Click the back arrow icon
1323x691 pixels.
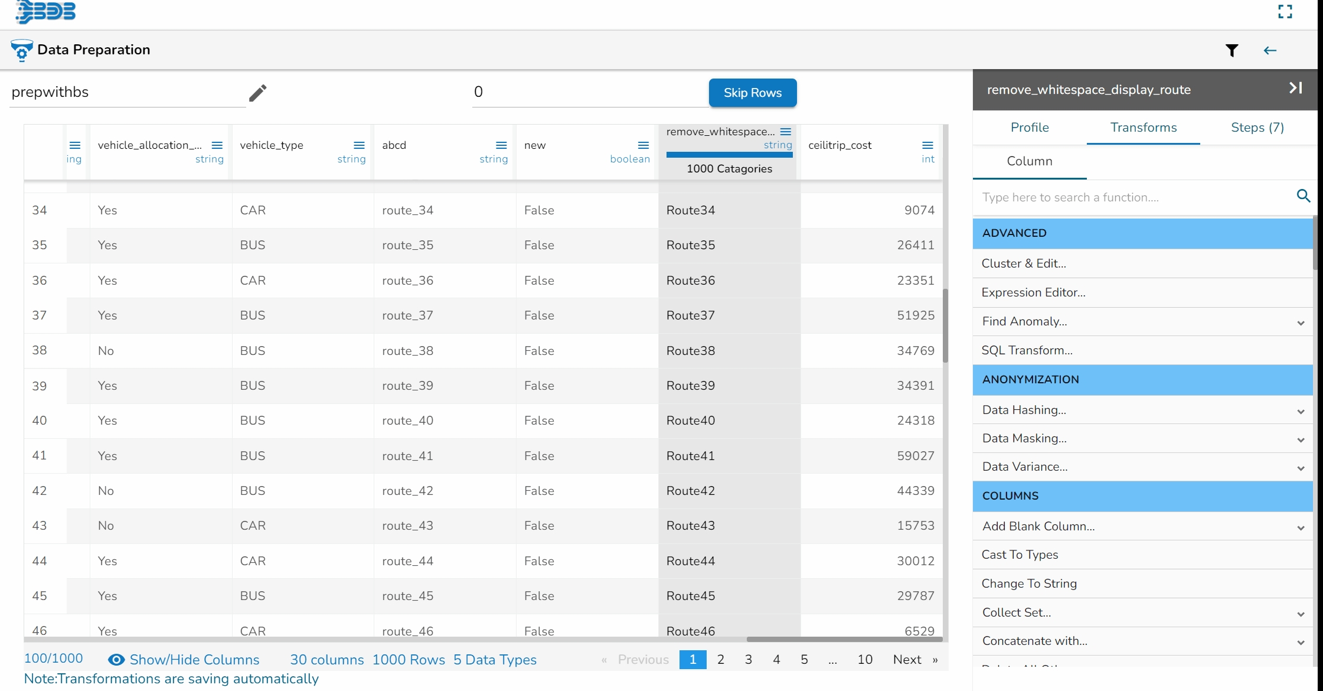click(x=1270, y=51)
